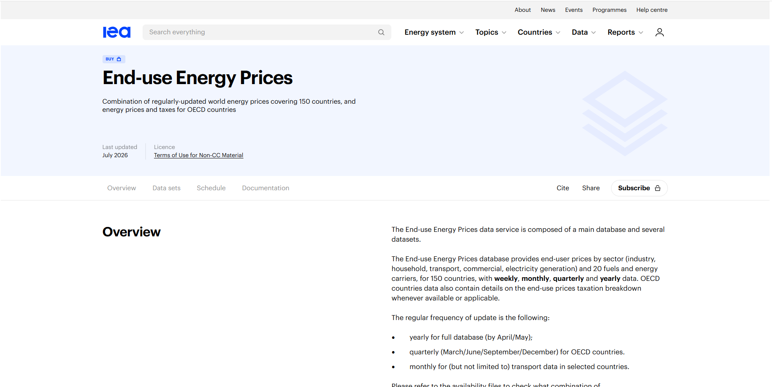
Task: Expand the Energy system menu
Action: point(434,32)
